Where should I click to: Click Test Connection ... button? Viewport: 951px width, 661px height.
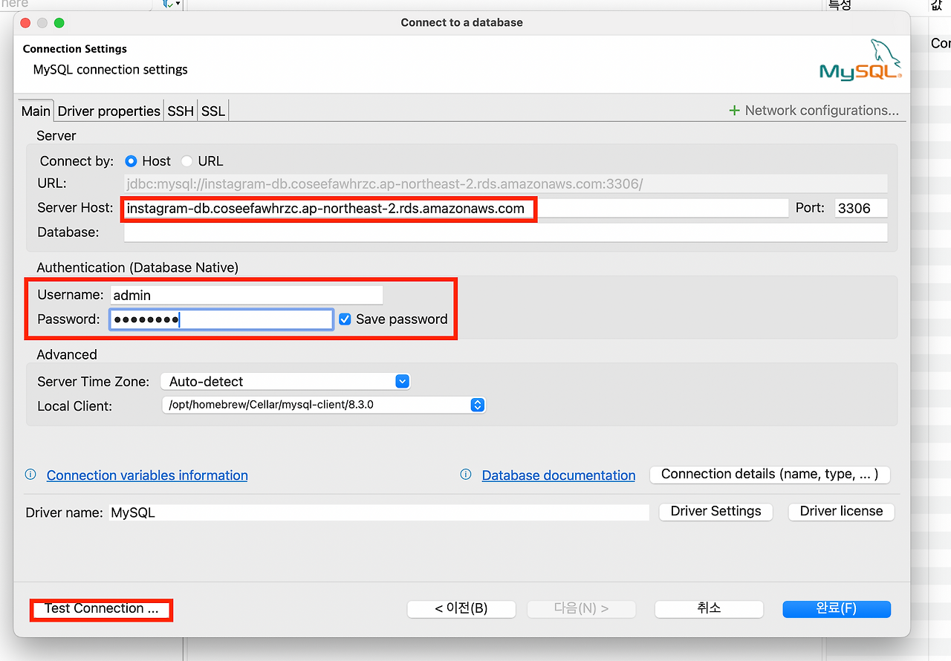point(101,608)
